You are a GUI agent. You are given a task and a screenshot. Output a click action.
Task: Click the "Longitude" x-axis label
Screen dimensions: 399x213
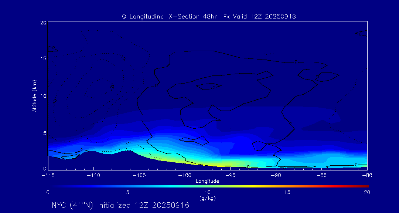(x=207, y=181)
